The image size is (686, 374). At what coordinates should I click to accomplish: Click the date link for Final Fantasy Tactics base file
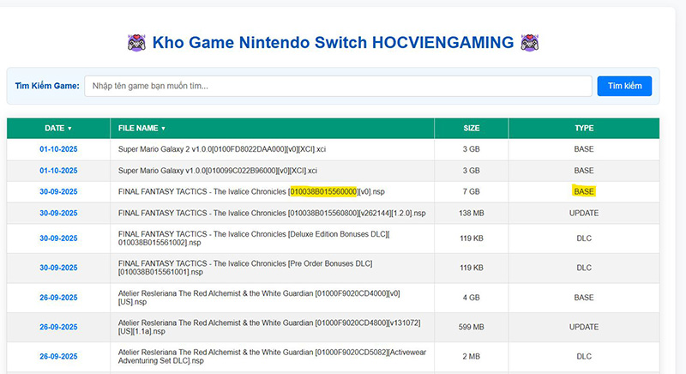click(x=58, y=192)
